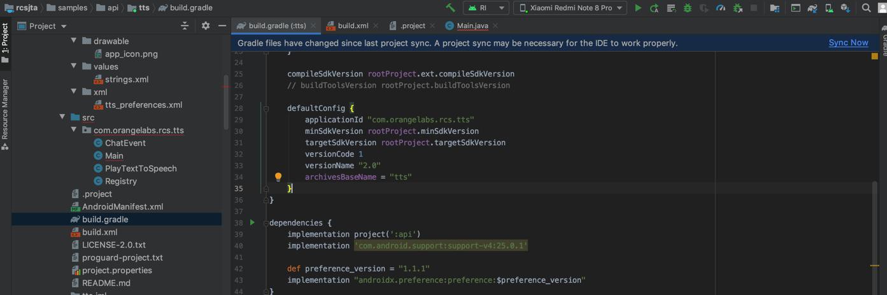The height and width of the screenshot is (295, 887).
Task: Collapse the com.orangelabs.rcs.tts package
Action: [x=74, y=130]
